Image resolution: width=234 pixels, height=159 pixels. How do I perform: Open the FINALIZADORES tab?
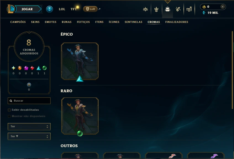point(177,22)
